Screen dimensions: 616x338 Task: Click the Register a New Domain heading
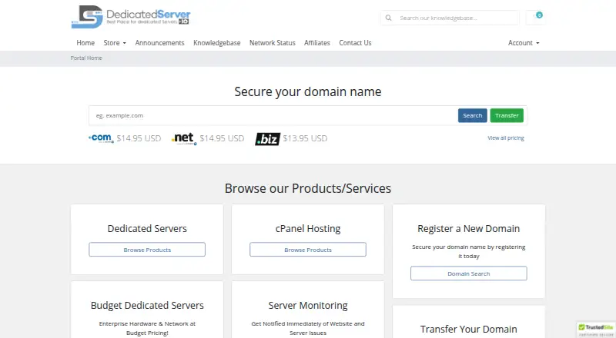469,229
